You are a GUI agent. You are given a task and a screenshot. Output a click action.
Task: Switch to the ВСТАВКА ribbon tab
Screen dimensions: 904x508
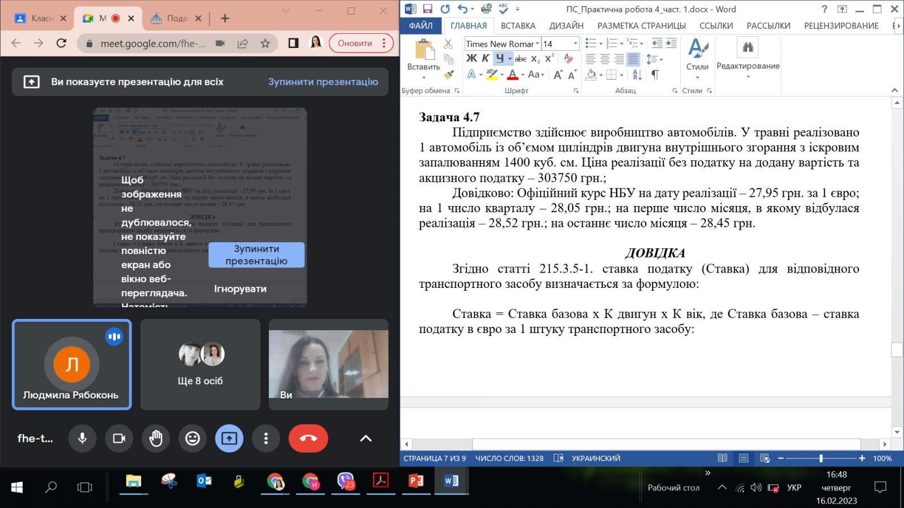click(x=518, y=26)
